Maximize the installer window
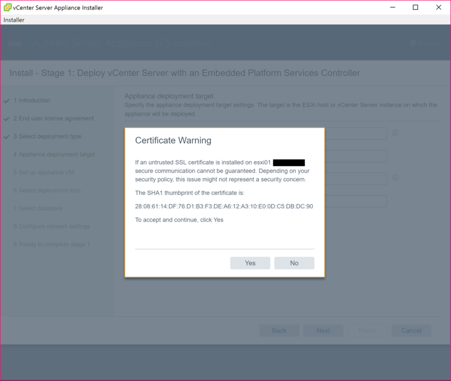This screenshot has height=381, width=451. (x=415, y=7)
